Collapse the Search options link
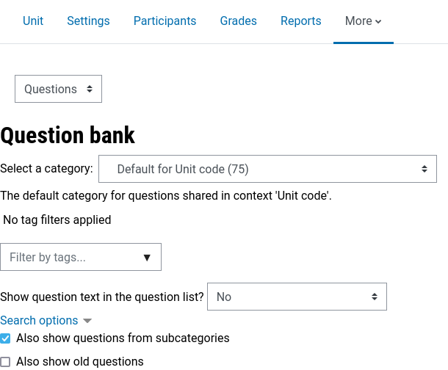 click(x=39, y=321)
